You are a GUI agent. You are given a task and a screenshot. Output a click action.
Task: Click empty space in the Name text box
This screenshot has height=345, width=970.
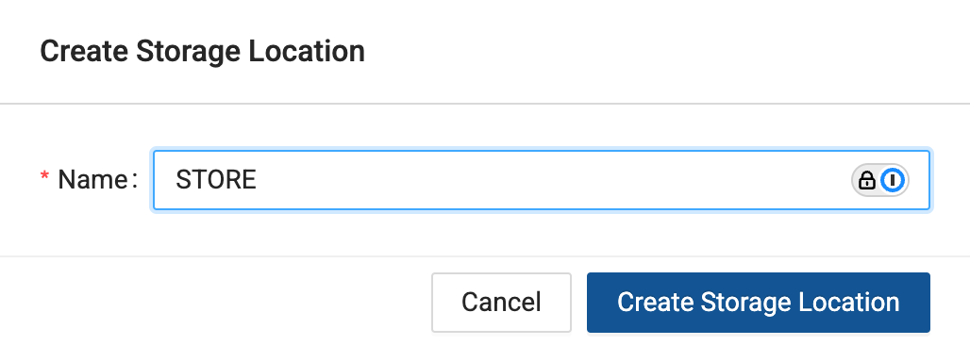pyautogui.click(x=544, y=181)
